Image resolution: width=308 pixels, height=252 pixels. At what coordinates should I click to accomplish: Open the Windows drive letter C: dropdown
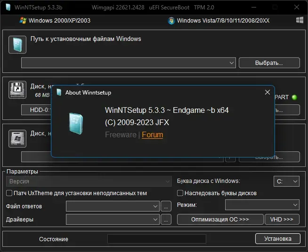tap(286, 181)
